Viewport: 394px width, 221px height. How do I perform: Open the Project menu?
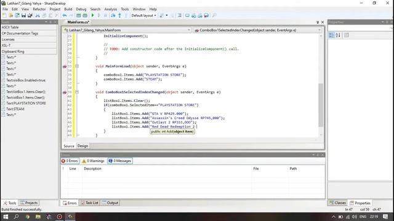(x=55, y=9)
